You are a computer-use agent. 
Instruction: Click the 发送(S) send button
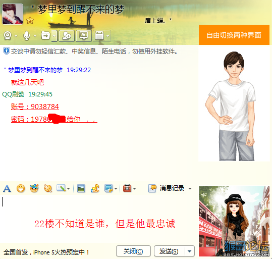169,251
